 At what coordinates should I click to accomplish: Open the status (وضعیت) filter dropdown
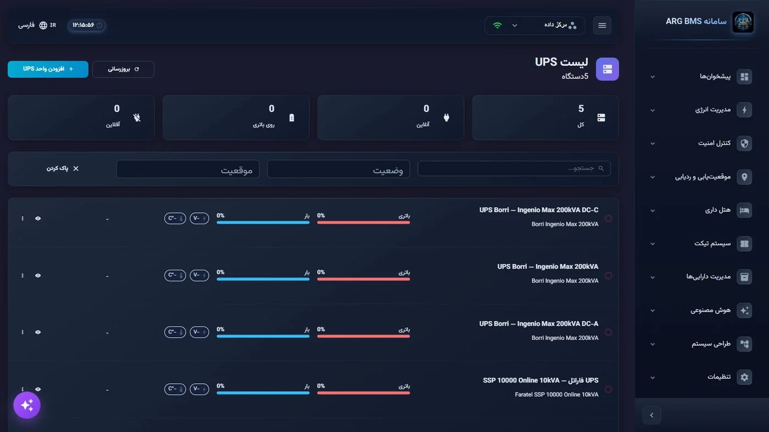point(339,169)
